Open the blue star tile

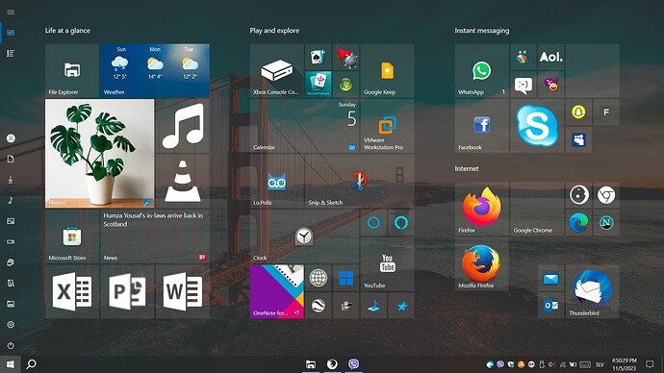click(401, 306)
